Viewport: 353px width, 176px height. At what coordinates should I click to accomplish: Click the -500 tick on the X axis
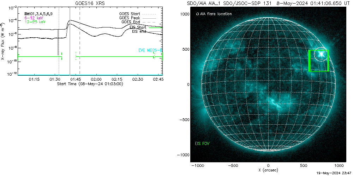pos(233,165)
